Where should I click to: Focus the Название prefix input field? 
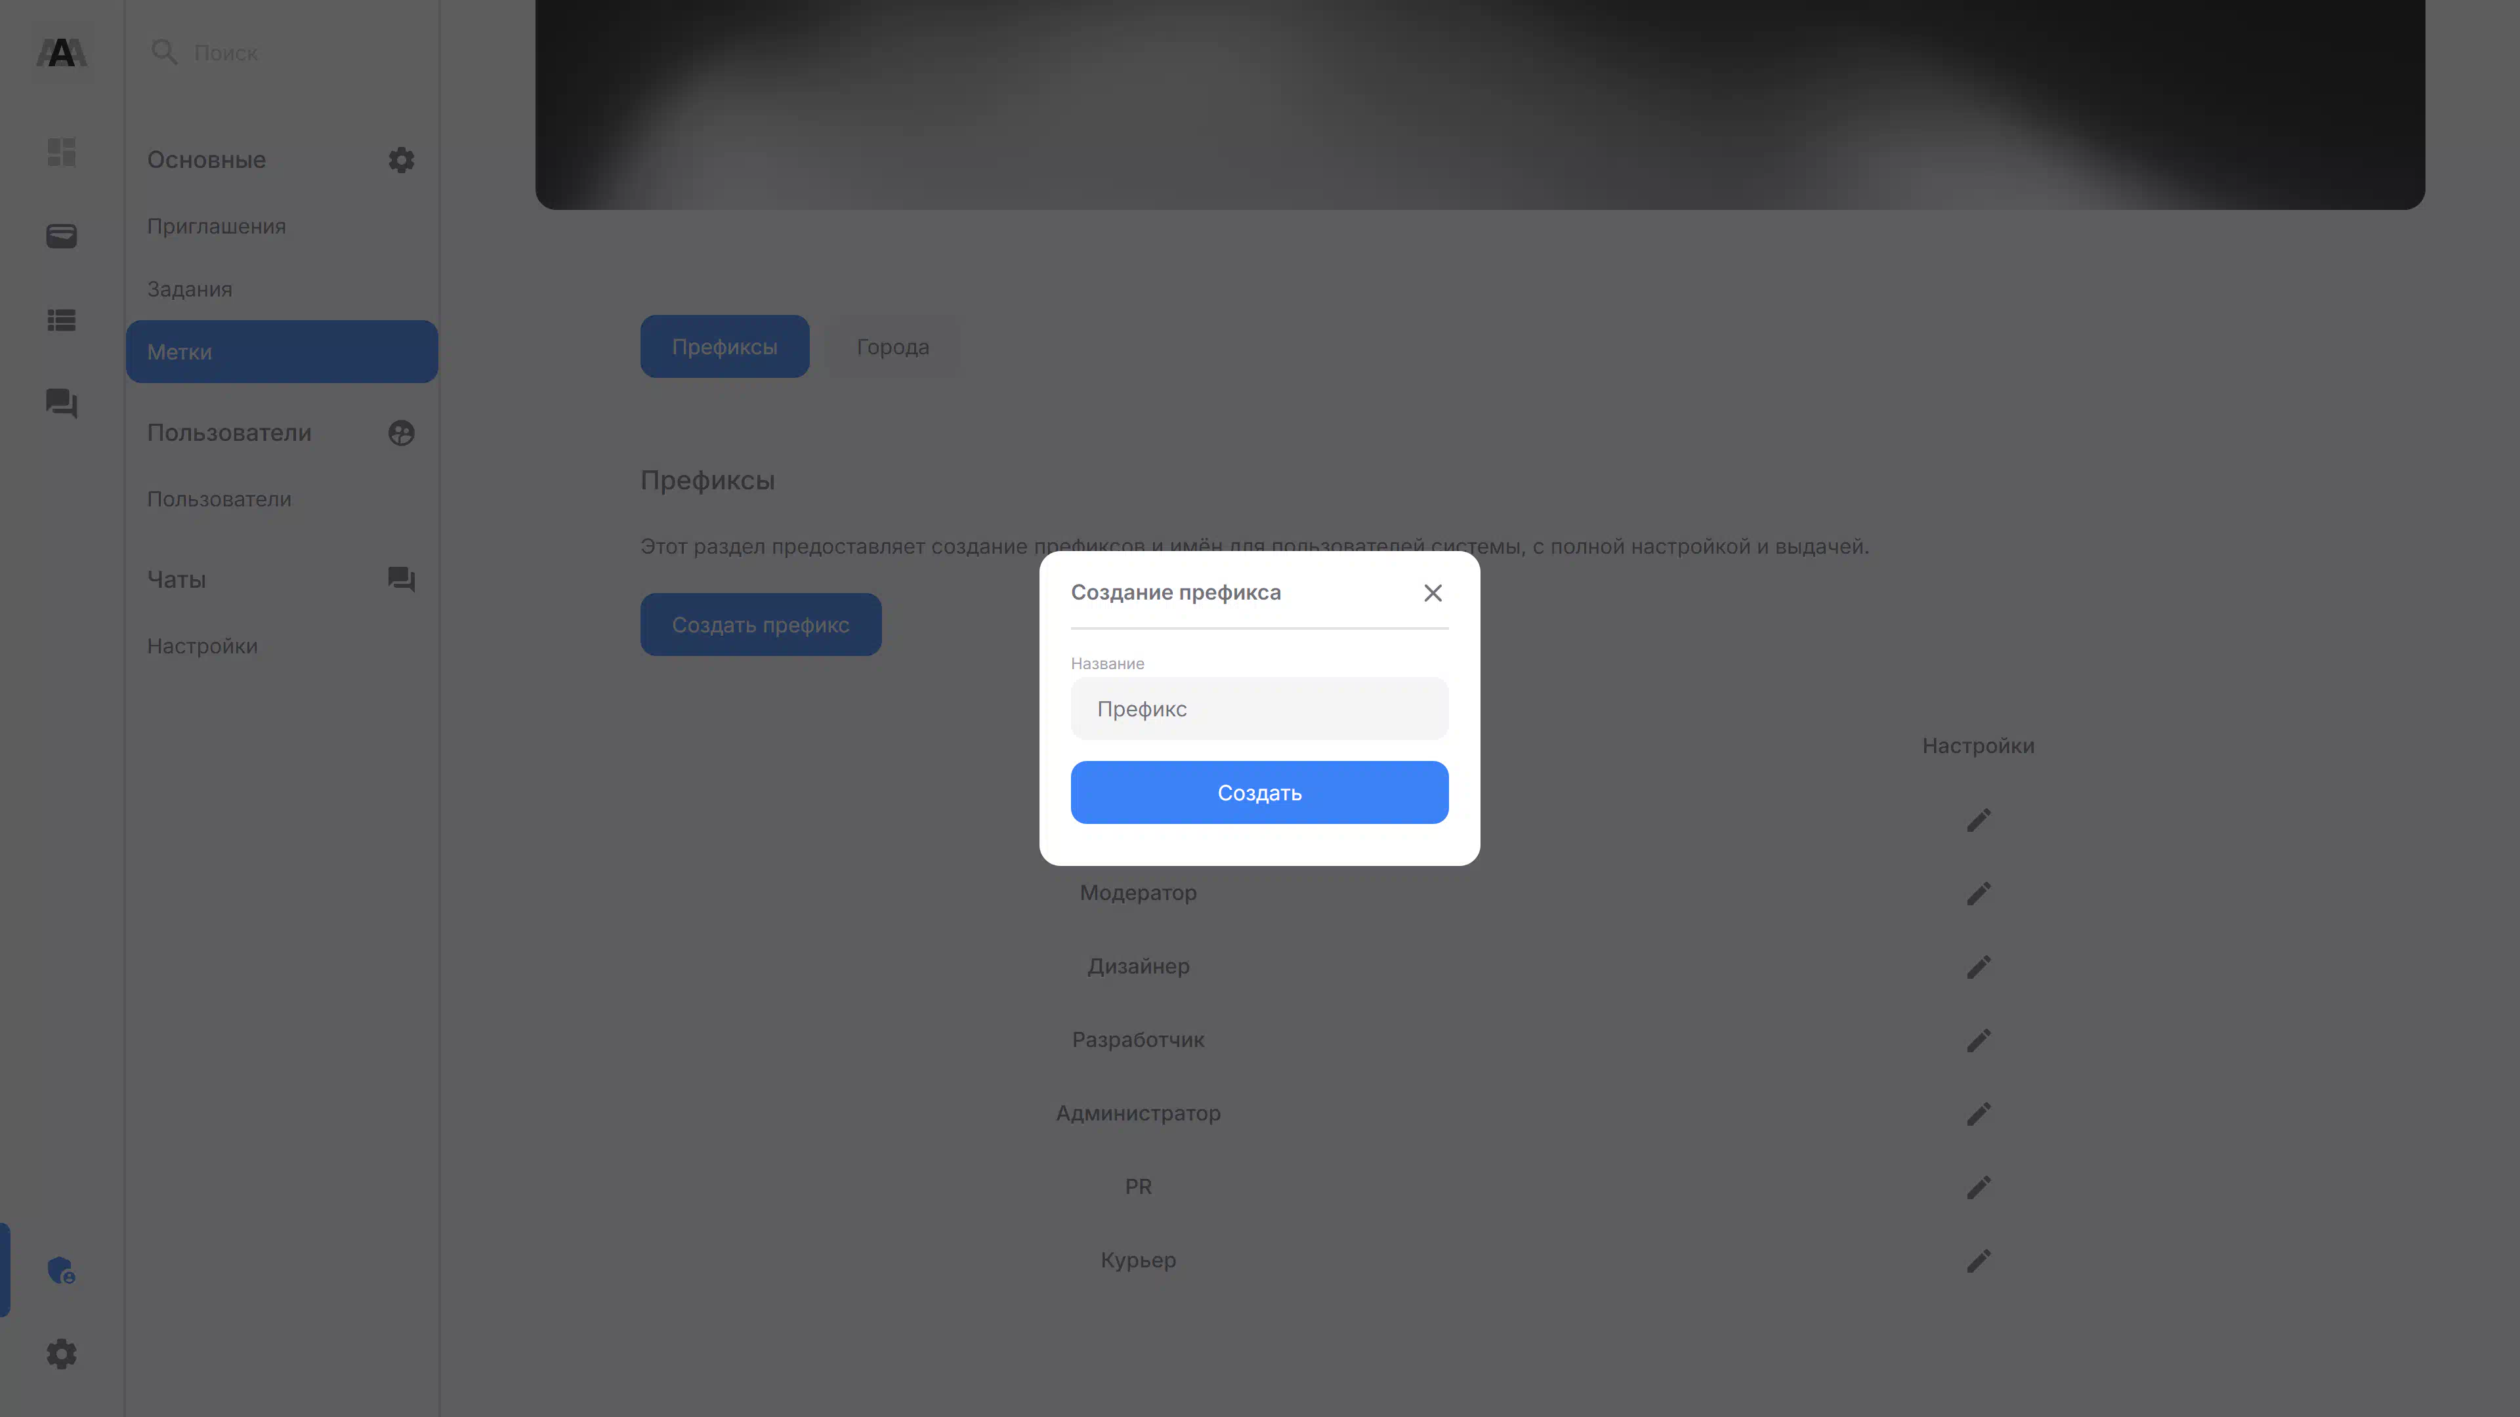(x=1259, y=708)
